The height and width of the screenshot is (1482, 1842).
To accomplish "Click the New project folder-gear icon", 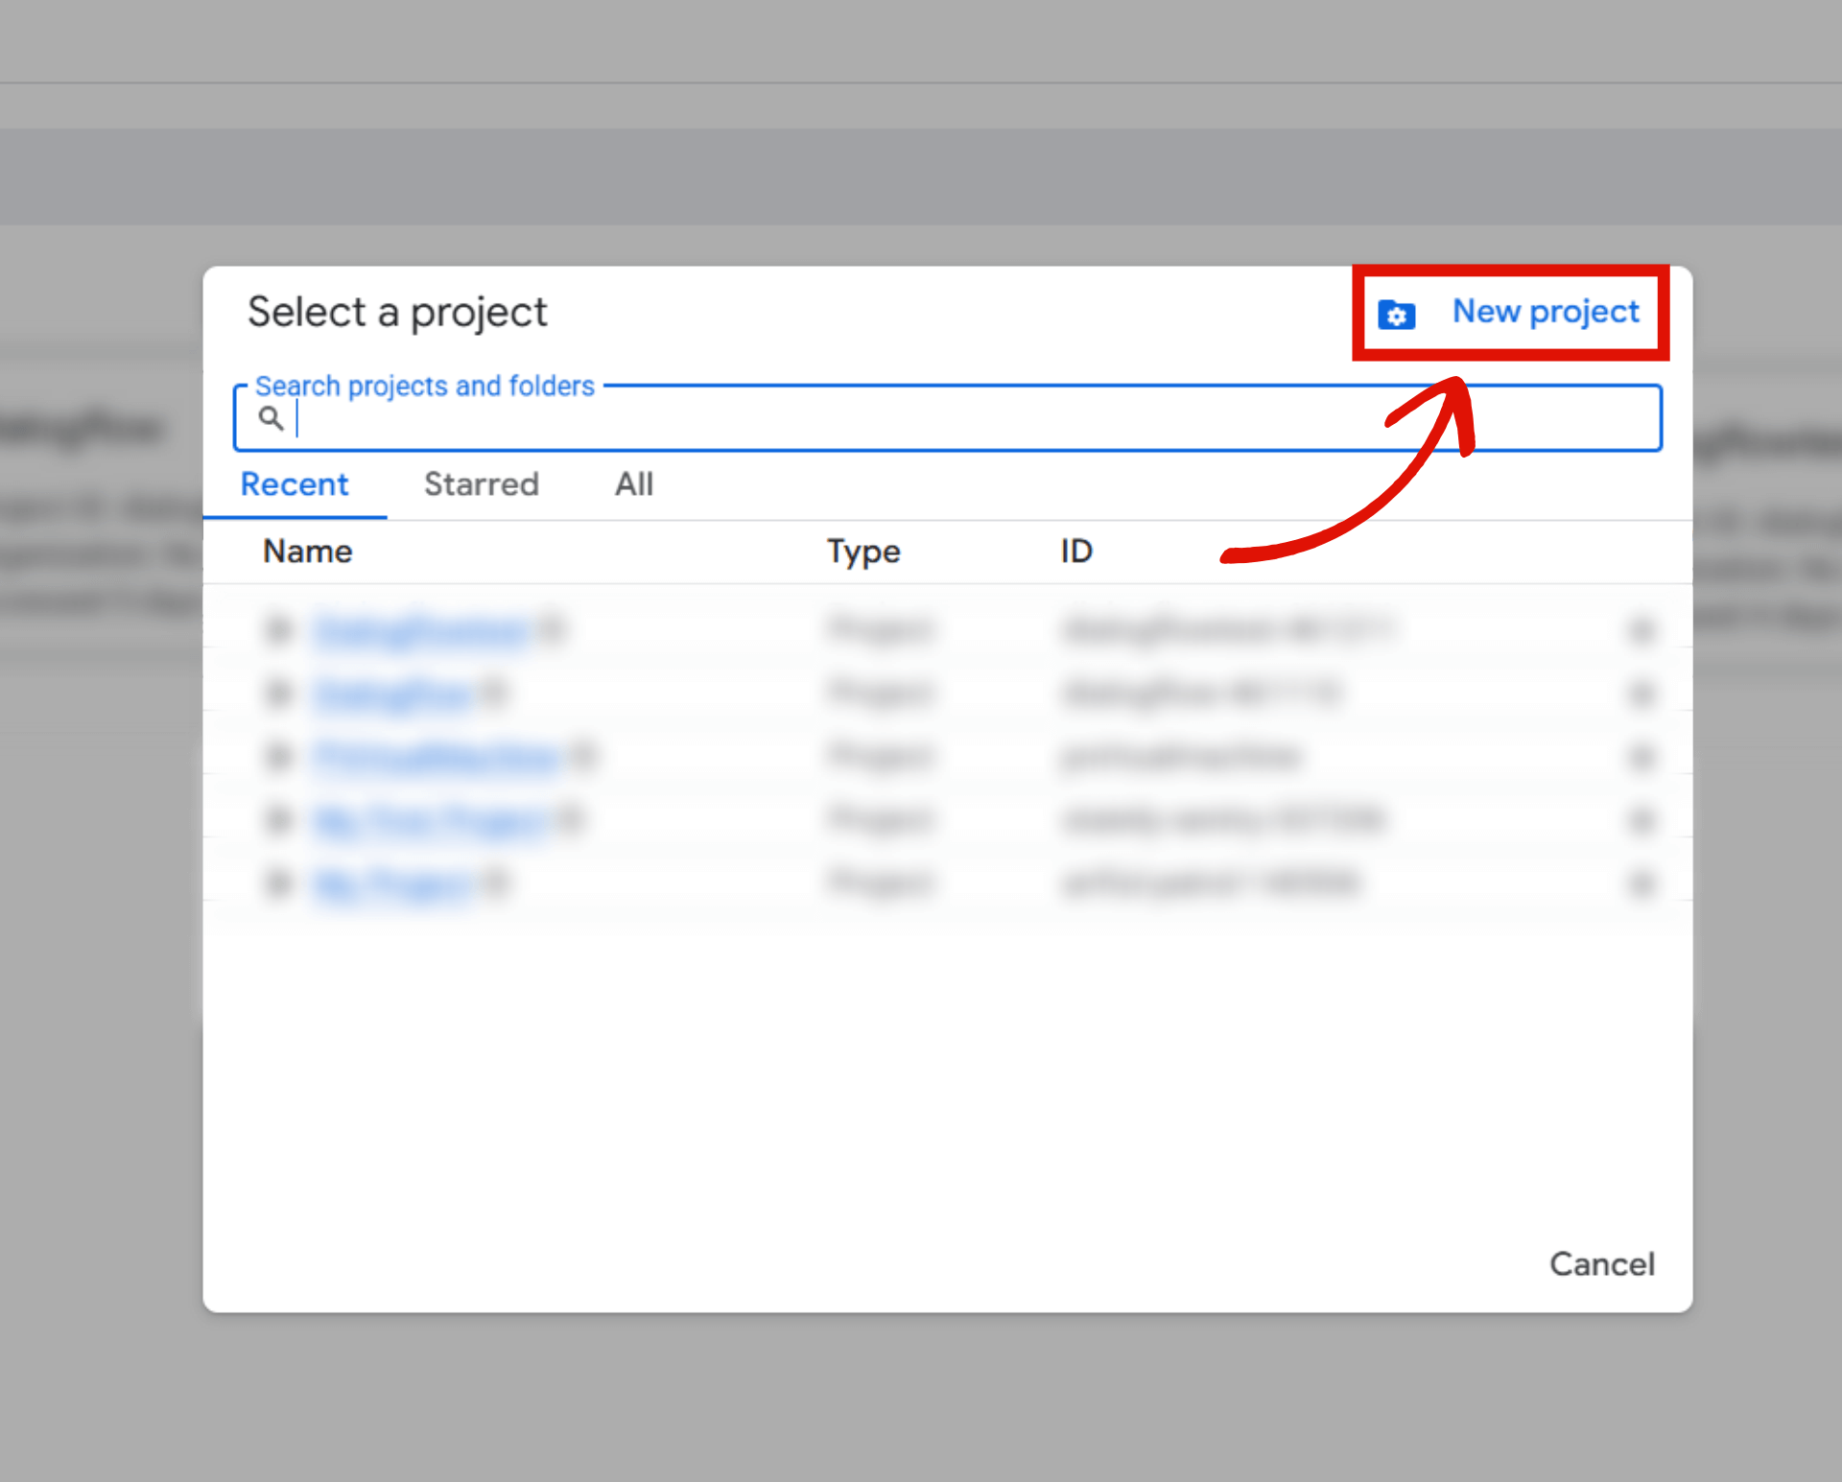I will pos(1396,315).
